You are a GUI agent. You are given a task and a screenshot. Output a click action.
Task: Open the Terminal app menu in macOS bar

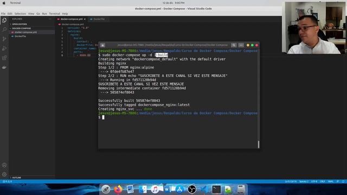15,3
